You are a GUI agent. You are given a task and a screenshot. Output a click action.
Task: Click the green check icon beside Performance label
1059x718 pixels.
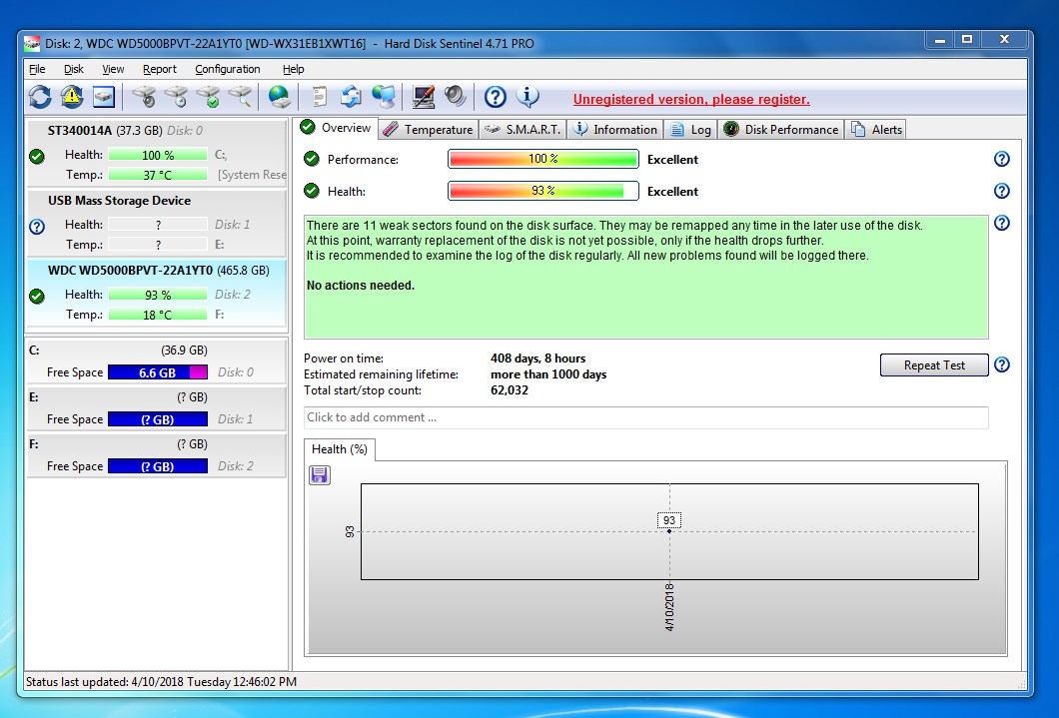312,159
